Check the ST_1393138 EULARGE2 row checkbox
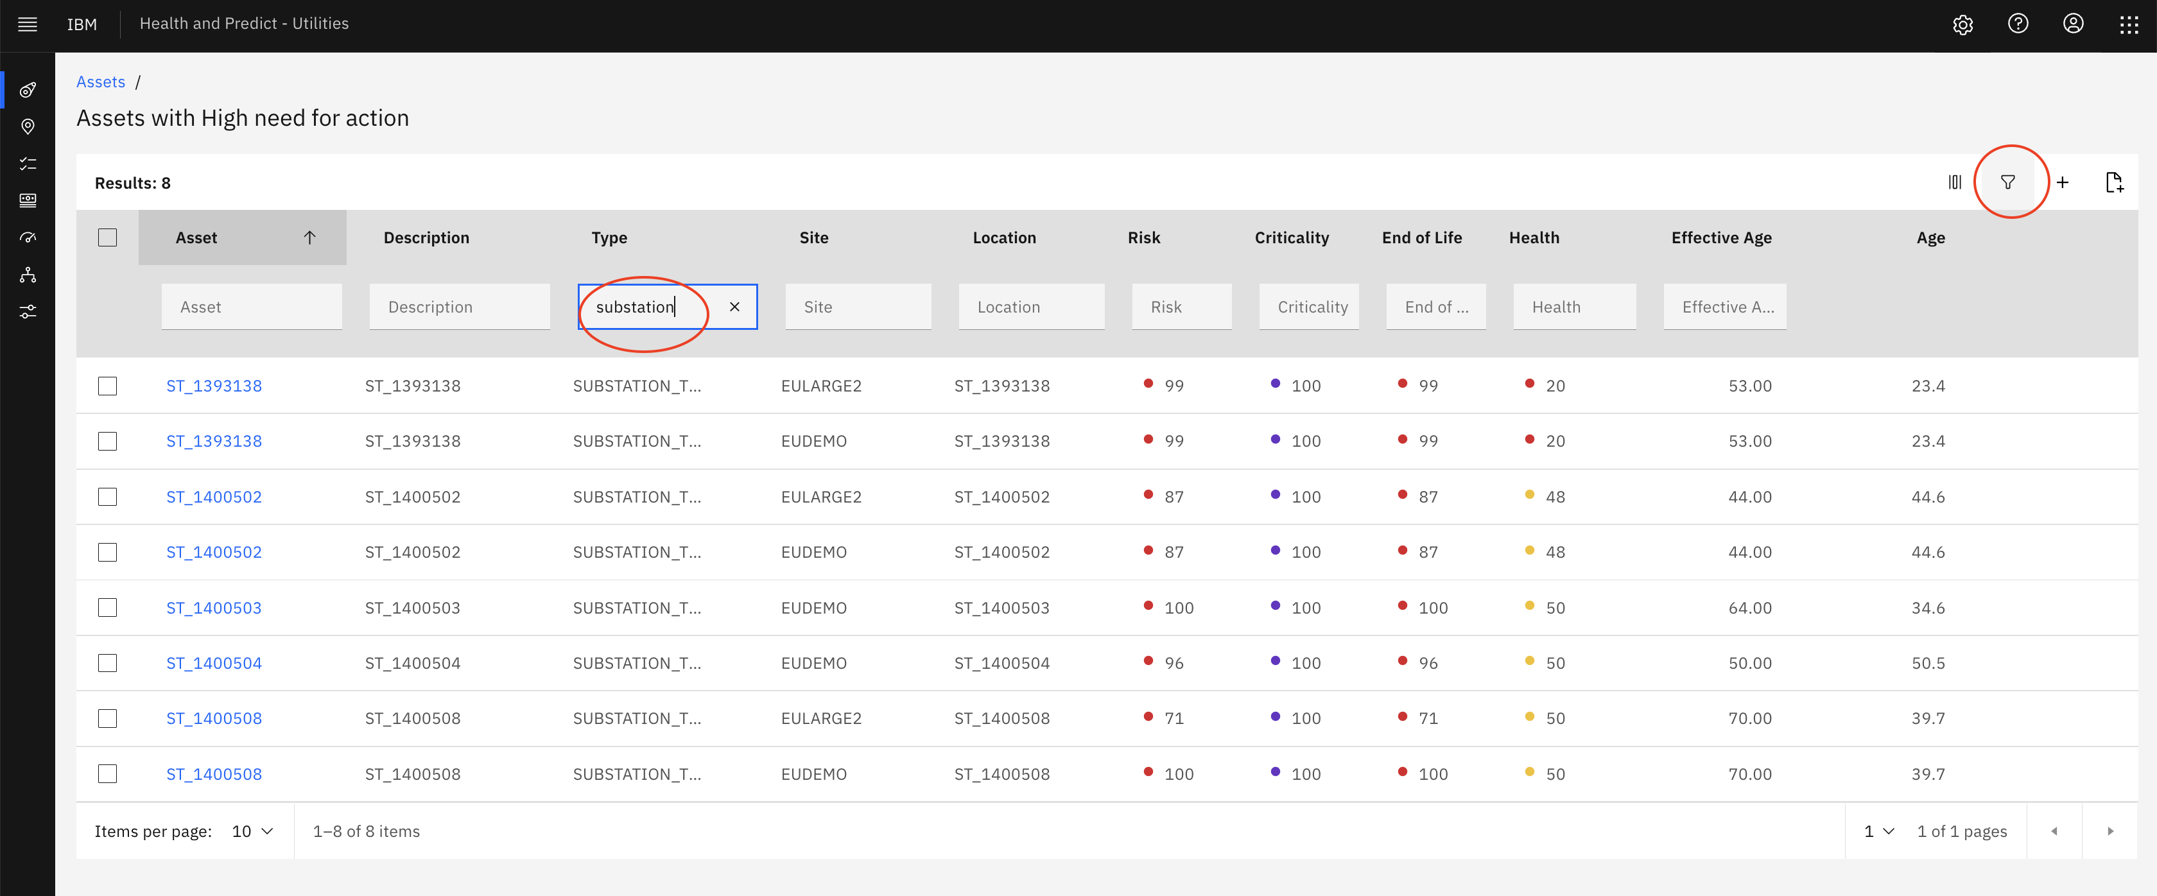The image size is (2157, 896). coord(107,386)
